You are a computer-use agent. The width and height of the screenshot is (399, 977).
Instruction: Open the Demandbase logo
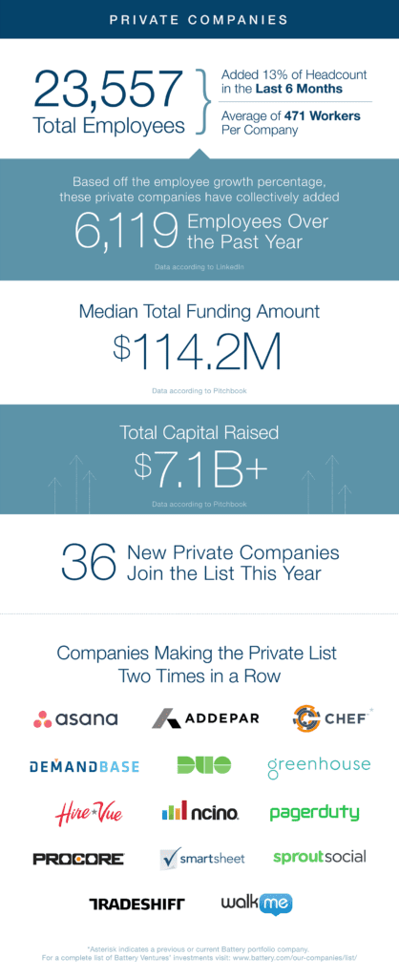click(84, 766)
